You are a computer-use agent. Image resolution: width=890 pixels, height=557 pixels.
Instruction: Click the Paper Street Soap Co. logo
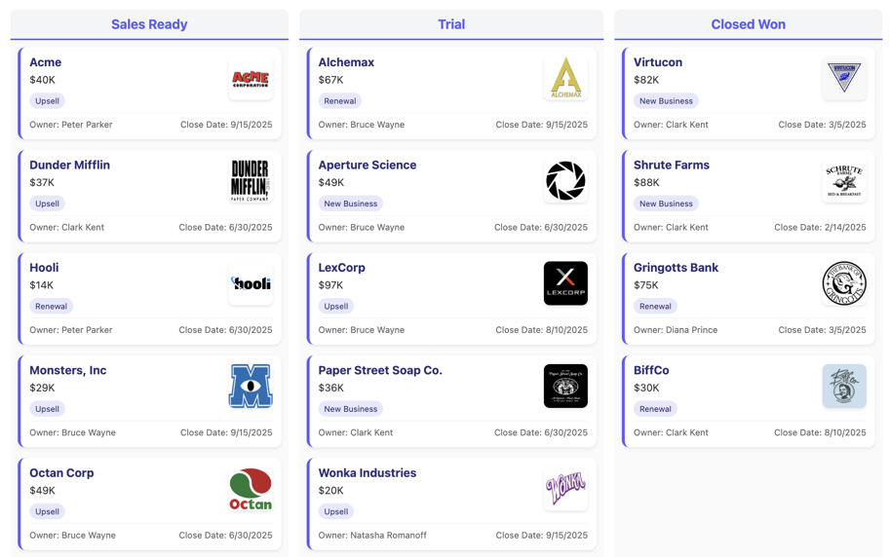pos(566,387)
